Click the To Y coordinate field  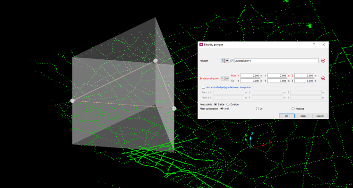pyautogui.click(x=277, y=81)
